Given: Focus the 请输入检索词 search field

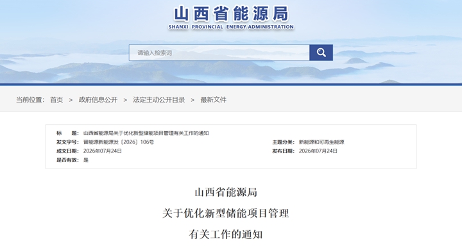Looking at the screenshot, I should [219, 53].
